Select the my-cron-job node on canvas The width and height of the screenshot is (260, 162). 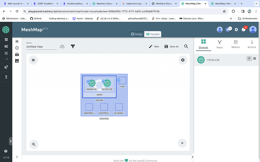pos(107,83)
